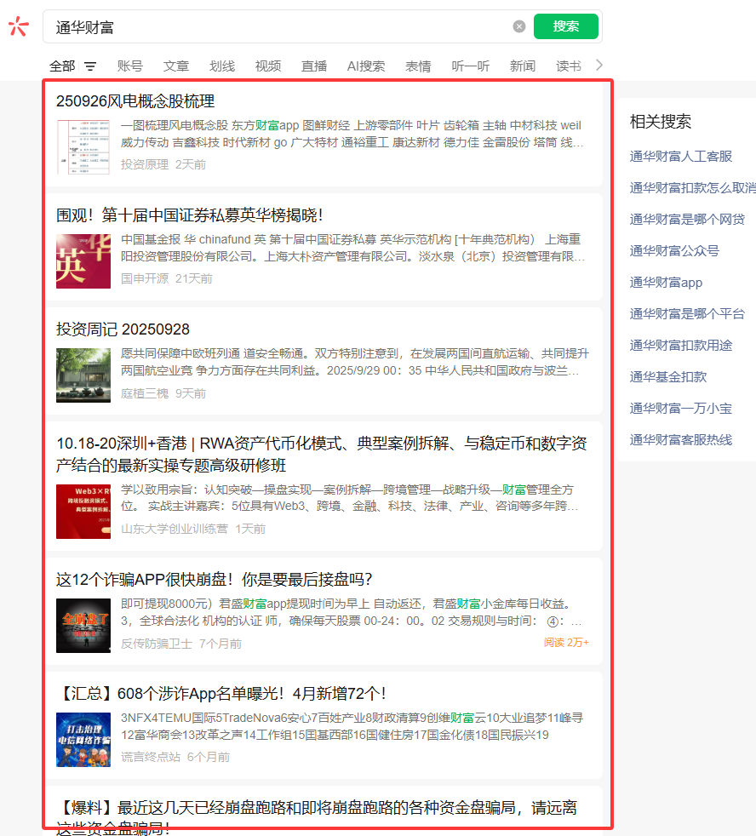Open the 听一听 tab
This screenshot has width=756, height=836.
470,66
